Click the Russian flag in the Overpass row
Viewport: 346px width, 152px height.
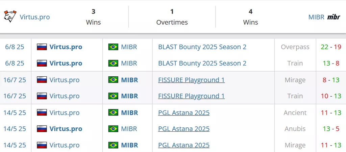[x=42, y=47]
